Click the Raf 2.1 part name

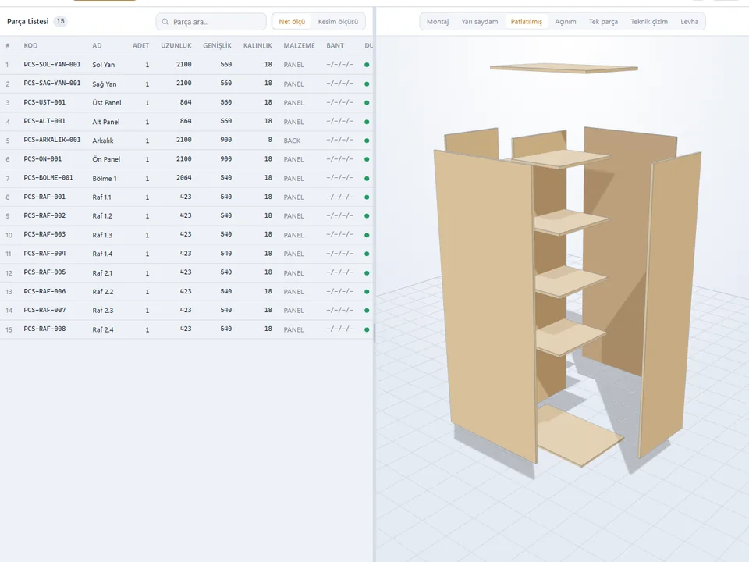click(102, 273)
